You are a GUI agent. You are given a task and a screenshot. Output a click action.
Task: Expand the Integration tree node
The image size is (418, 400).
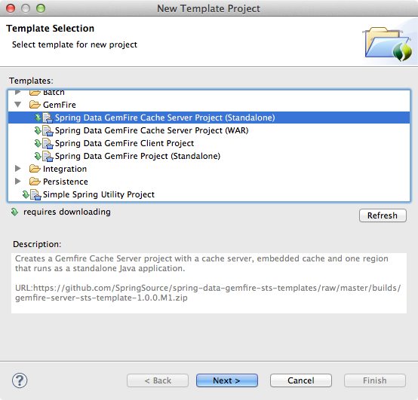click(x=18, y=169)
